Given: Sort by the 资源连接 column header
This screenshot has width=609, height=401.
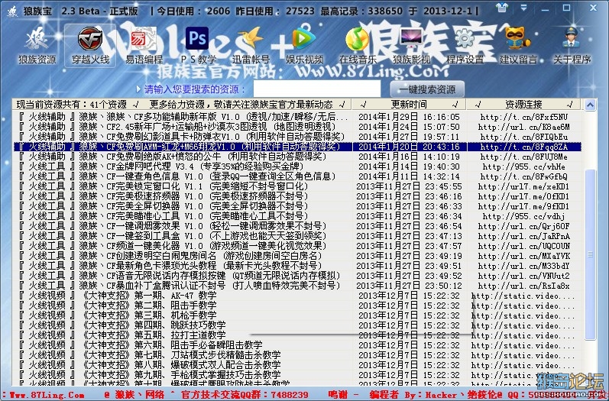Looking at the screenshot, I should point(523,105).
